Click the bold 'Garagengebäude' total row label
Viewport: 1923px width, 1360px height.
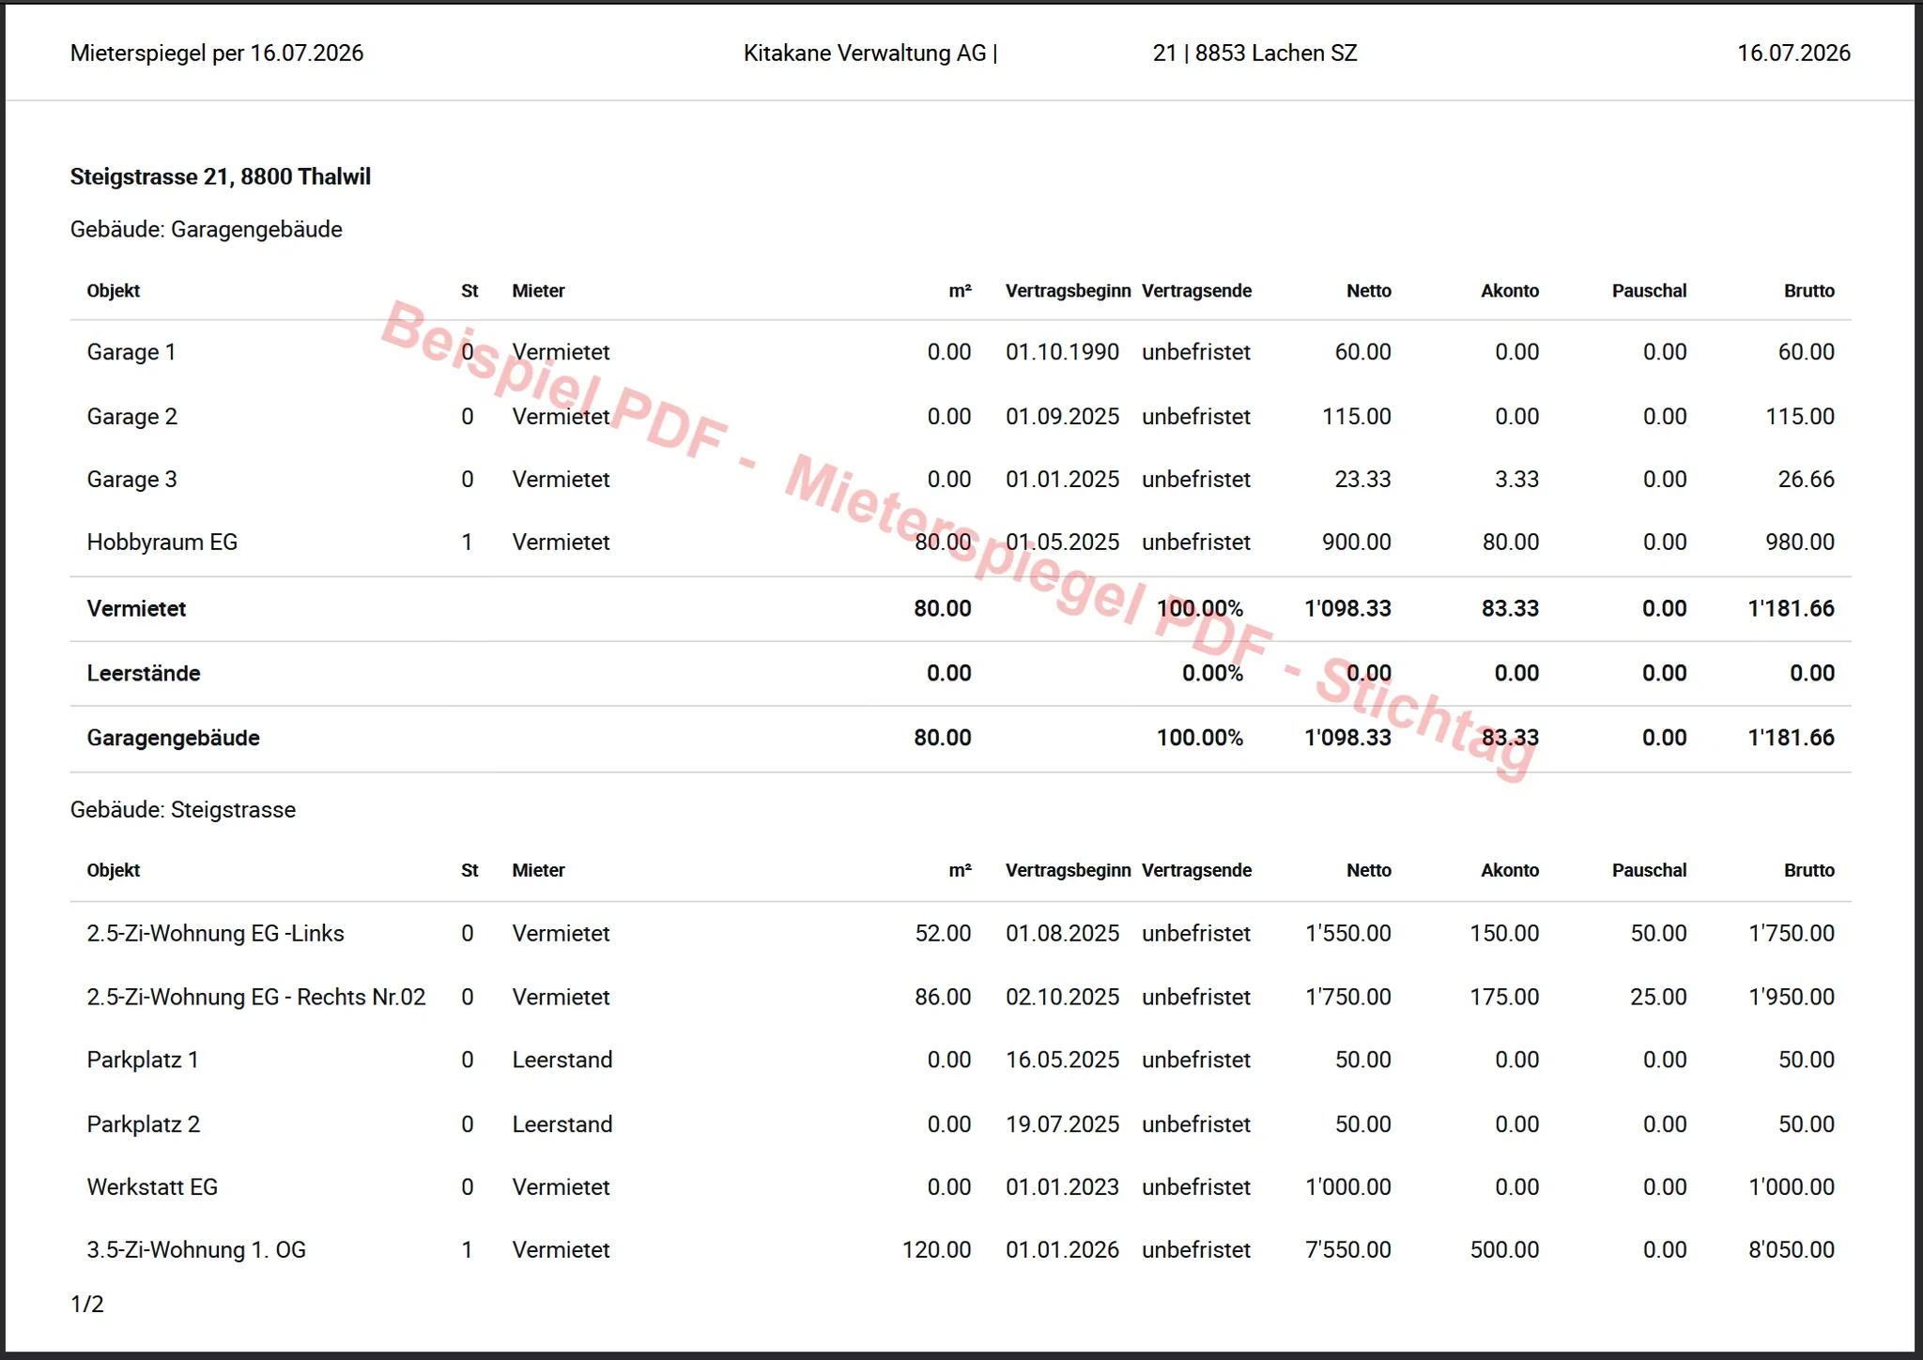[x=174, y=738]
